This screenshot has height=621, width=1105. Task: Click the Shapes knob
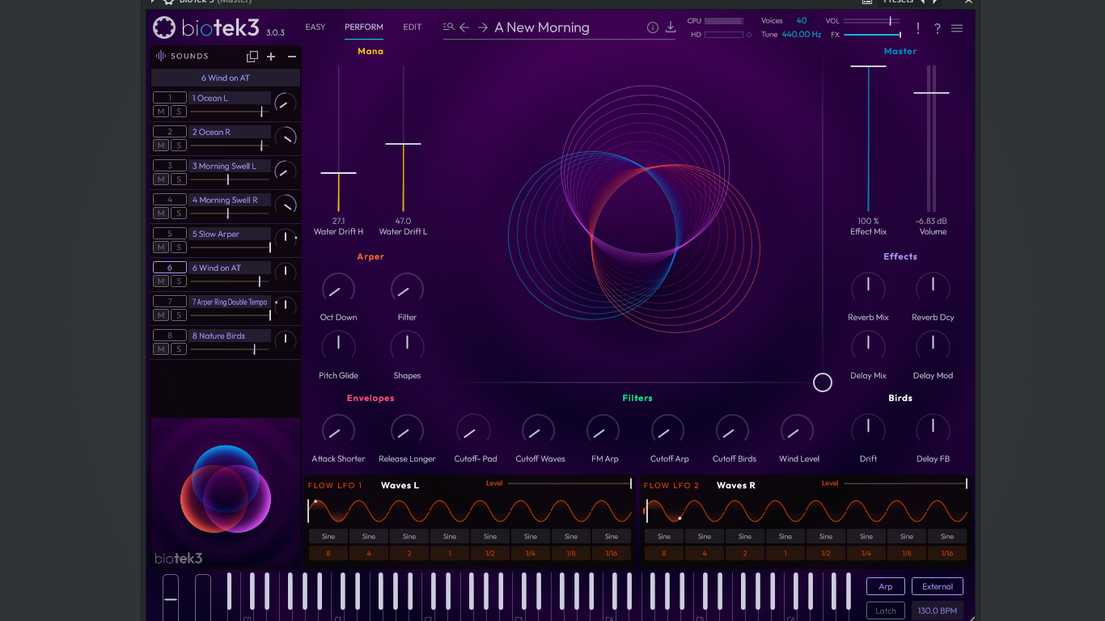407,346
